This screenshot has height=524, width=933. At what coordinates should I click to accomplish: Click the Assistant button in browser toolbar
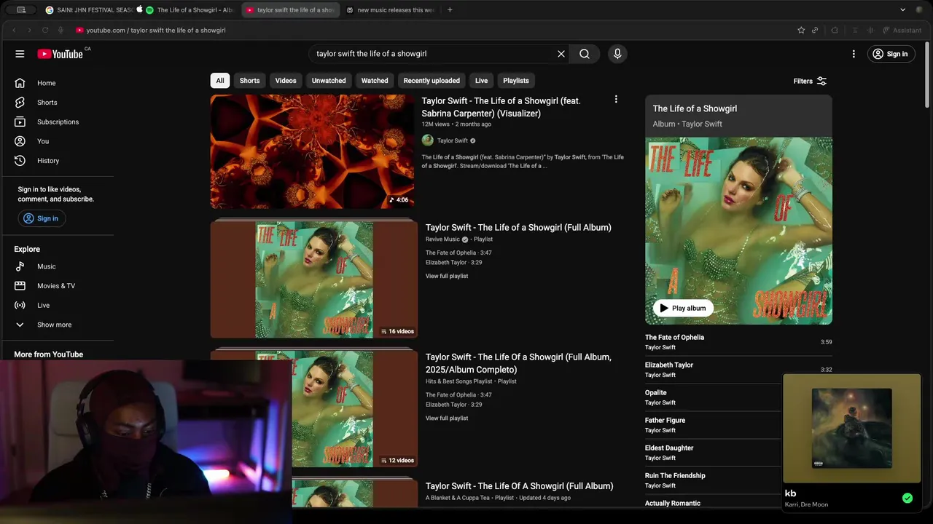[x=902, y=31]
